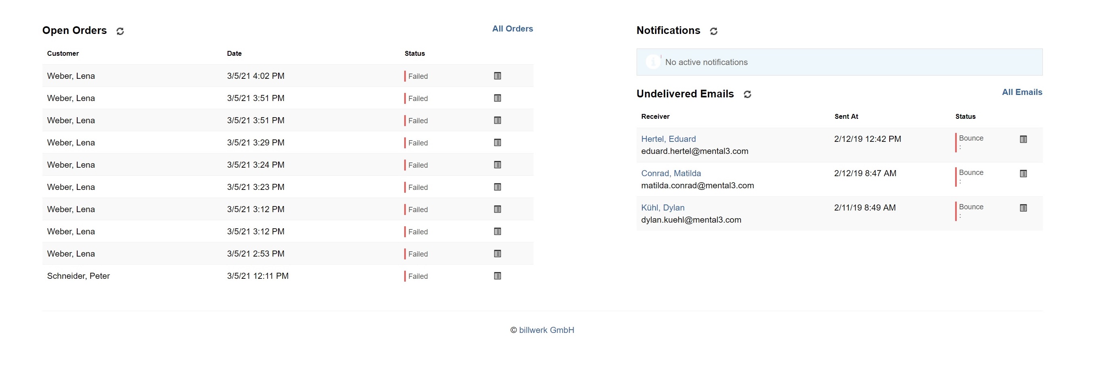The width and height of the screenshot is (1114, 379).
Task: Select the 2/12/19 12:42 PM sent time
Action: (x=867, y=139)
